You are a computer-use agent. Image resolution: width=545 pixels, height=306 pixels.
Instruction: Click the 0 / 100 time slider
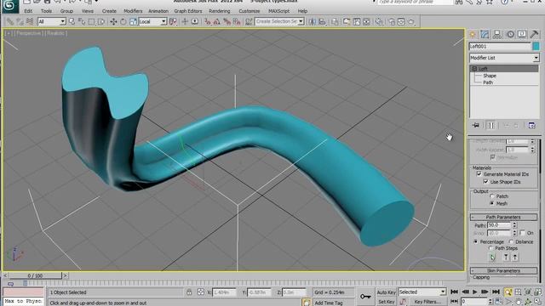tap(35, 275)
